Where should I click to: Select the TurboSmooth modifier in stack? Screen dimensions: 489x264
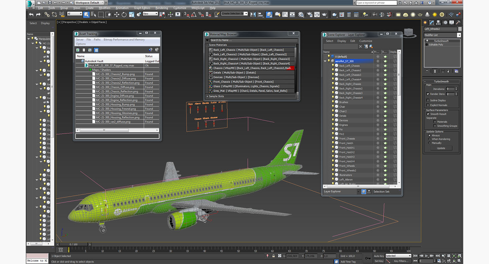(x=441, y=41)
